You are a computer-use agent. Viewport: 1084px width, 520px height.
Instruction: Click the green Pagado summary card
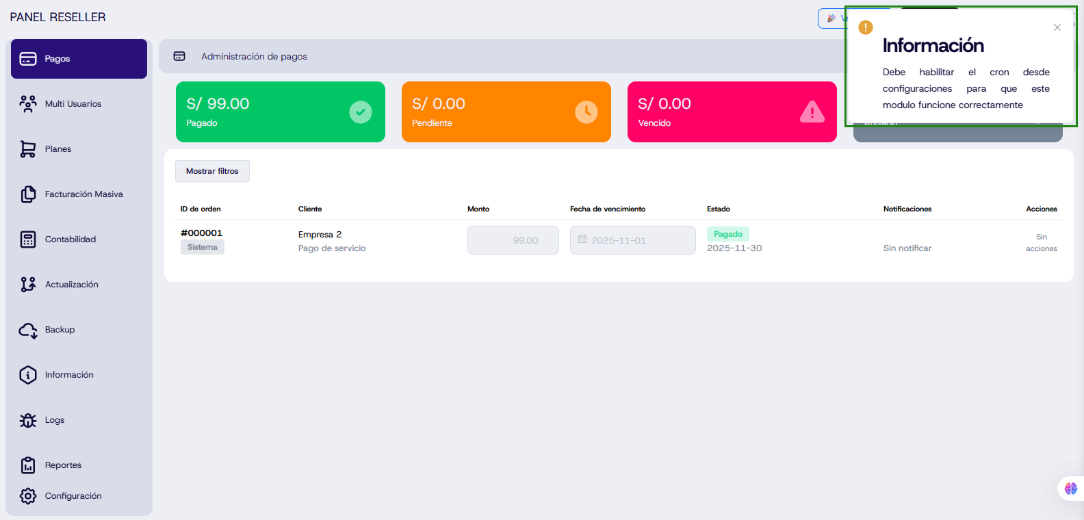tap(280, 112)
